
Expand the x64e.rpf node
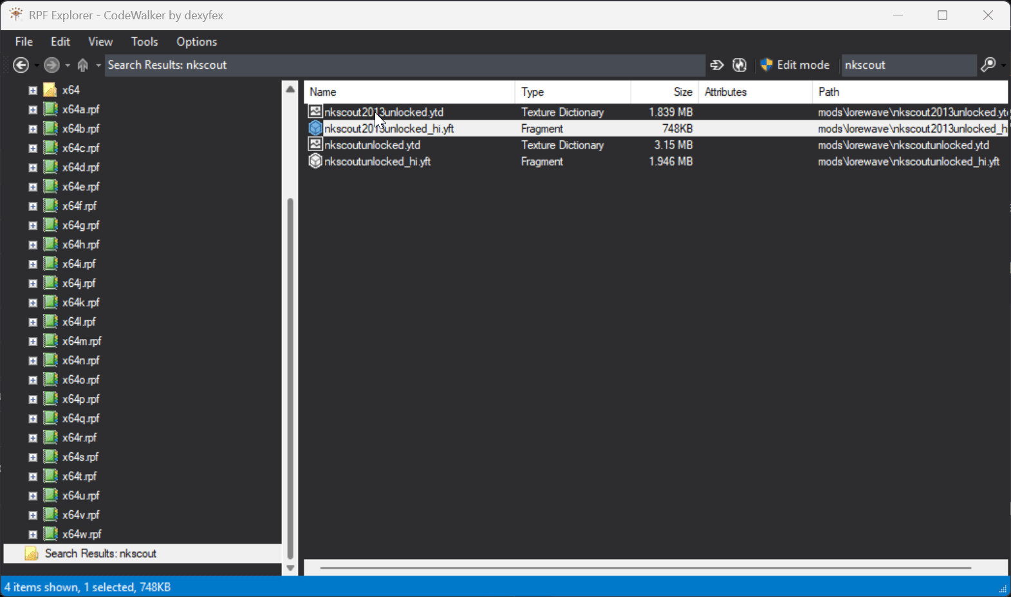pyautogui.click(x=33, y=187)
